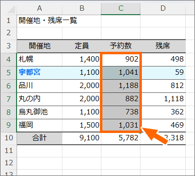Click 738 reservation cell
The height and width of the screenshot is (176, 195).
pos(121,112)
